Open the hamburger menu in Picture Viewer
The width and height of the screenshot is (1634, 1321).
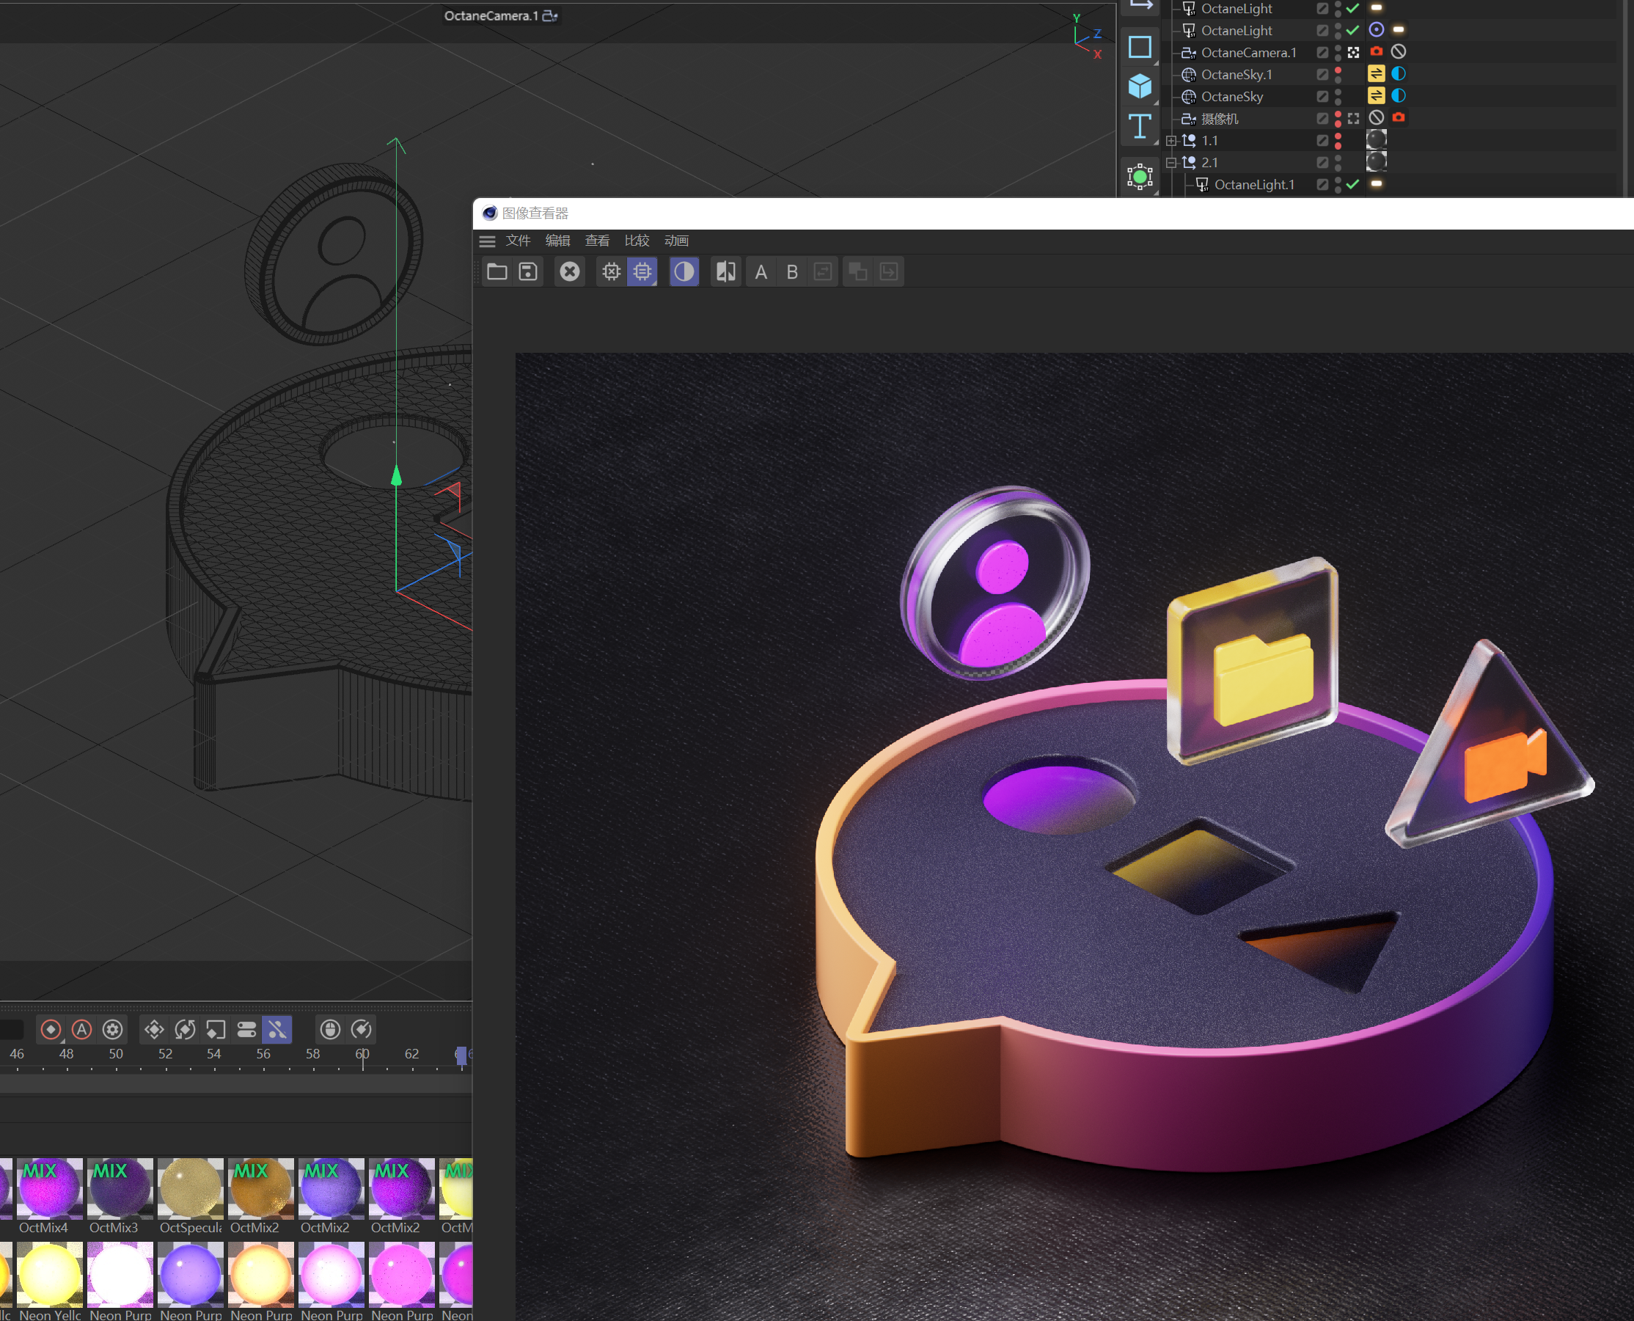[487, 241]
